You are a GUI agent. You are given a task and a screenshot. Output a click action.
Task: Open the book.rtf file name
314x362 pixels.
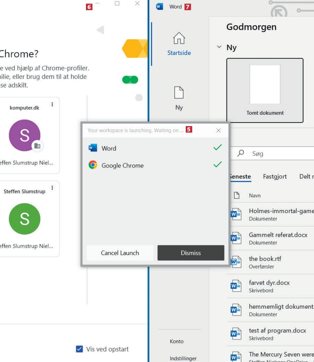point(265,259)
